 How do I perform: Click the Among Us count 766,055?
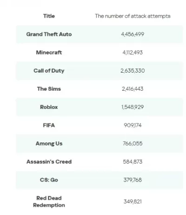[133, 143]
